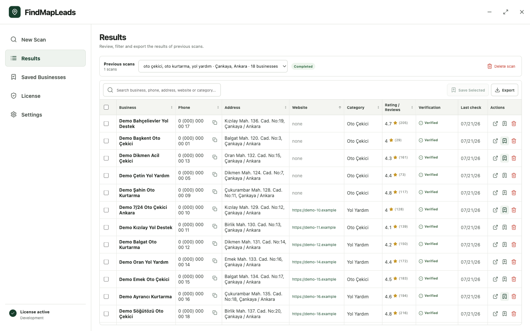This screenshot has height=331, width=530.
Task: Click Delete scan button
Action: click(x=501, y=66)
